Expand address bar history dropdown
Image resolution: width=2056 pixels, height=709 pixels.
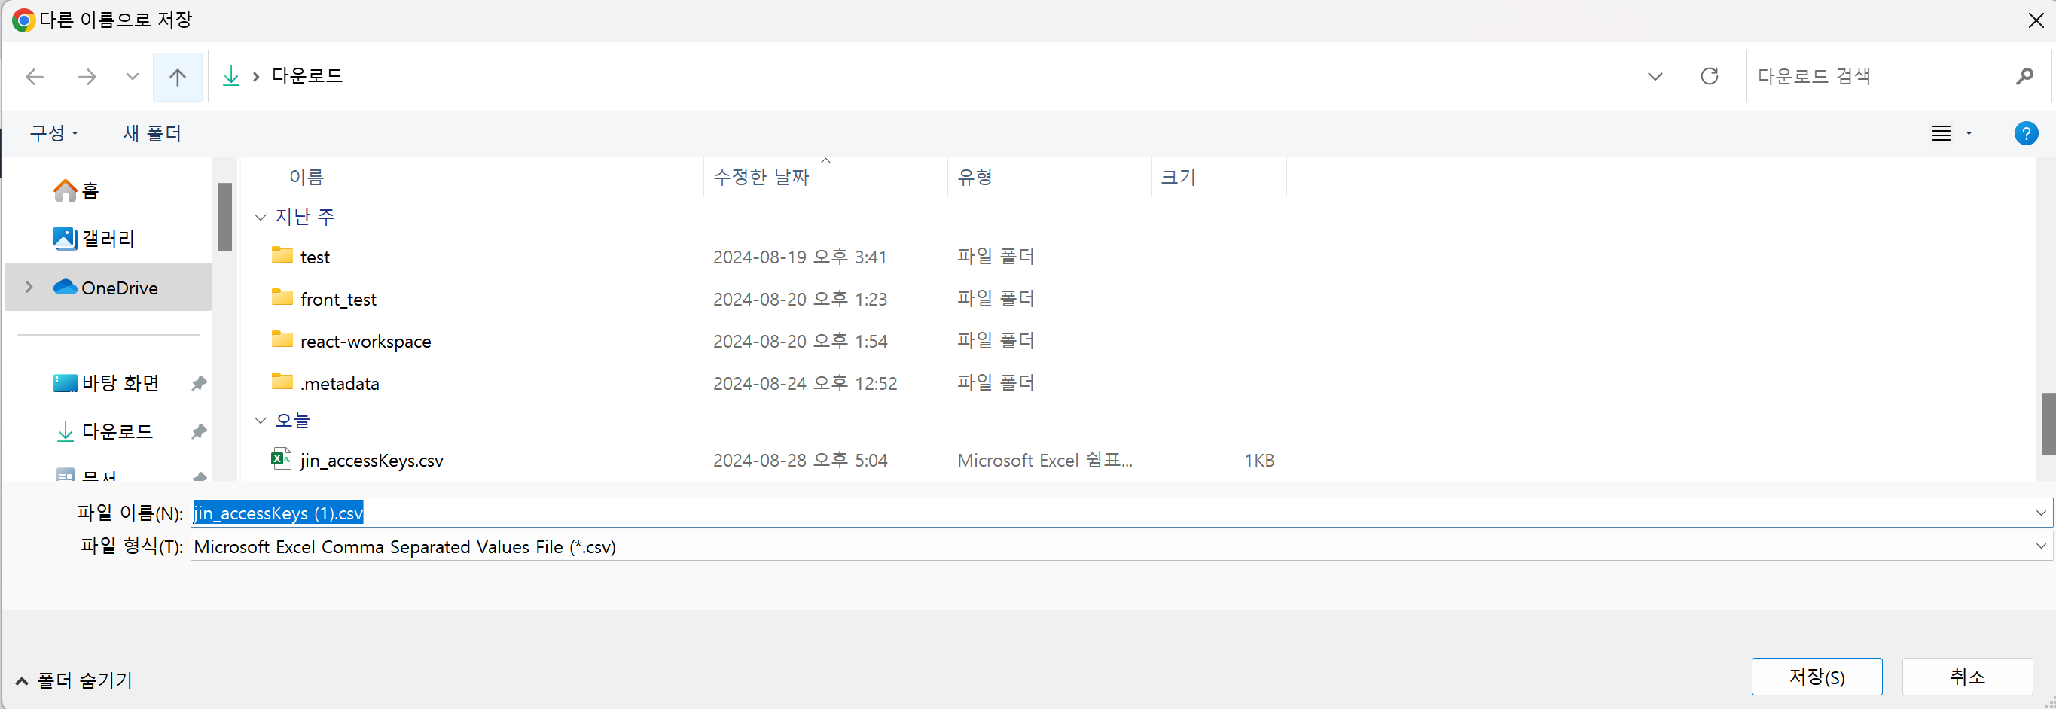pyautogui.click(x=1655, y=77)
